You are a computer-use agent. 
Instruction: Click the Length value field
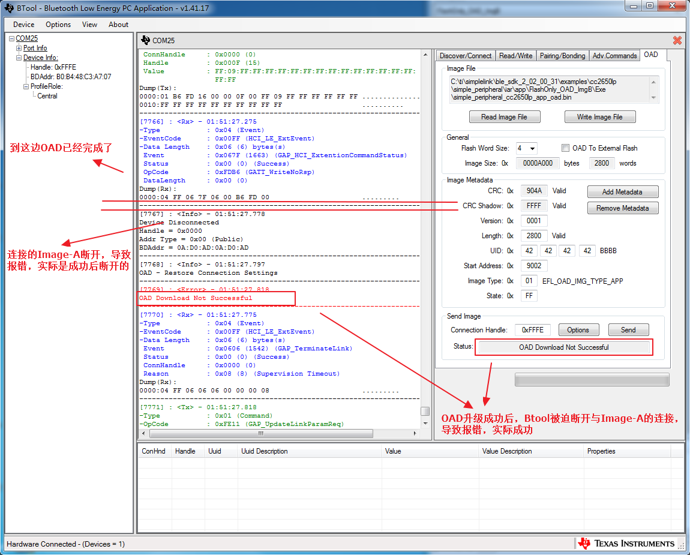pos(534,235)
